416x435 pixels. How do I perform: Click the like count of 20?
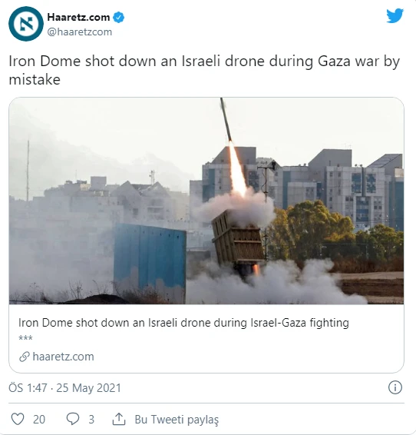[x=39, y=420]
